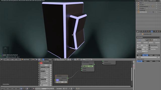Open the World properties tab

coord(146,31)
